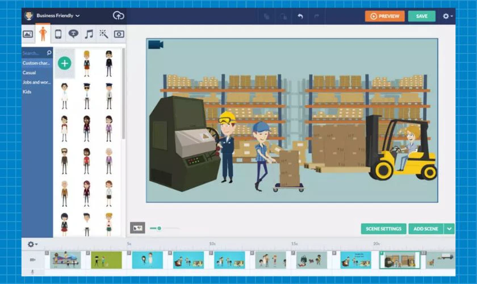This screenshot has height=284, width=477.
Task: Click the Add Scene button
Action: tap(426, 228)
